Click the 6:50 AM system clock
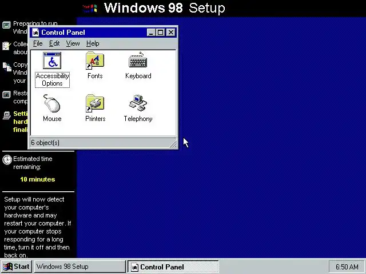The width and height of the screenshot is (366, 274). click(347, 267)
